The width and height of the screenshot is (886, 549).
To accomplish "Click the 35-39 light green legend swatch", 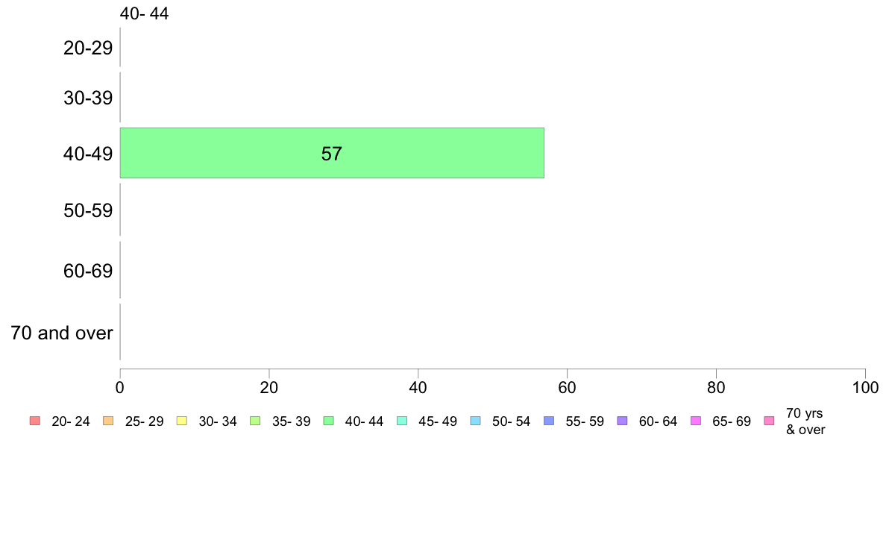I will pyautogui.click(x=255, y=421).
